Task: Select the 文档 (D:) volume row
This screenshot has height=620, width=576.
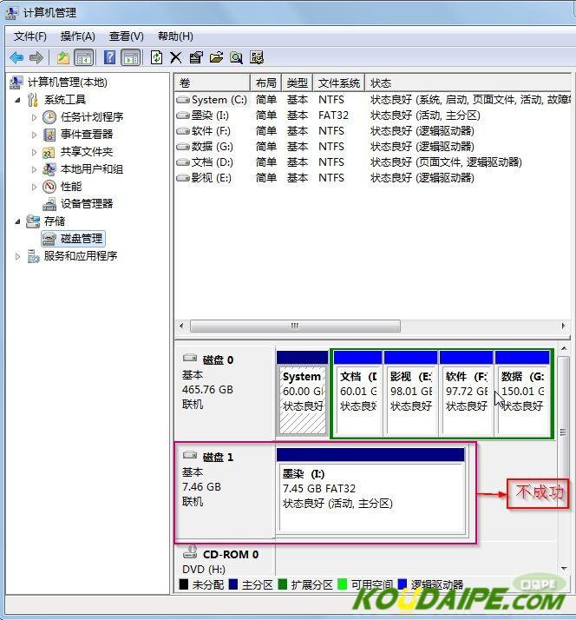Action: pos(372,162)
